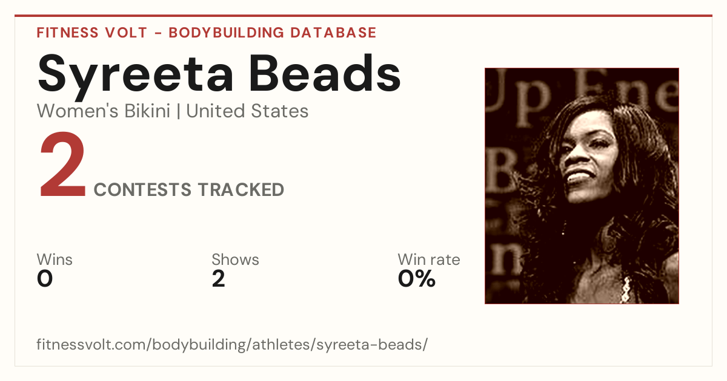This screenshot has height=381, width=727.
Task: Open the fitnessvolt.com athlete URL link
Action: point(233,345)
